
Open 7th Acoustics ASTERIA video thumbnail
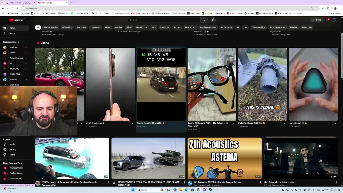pyautogui.click(x=225, y=158)
